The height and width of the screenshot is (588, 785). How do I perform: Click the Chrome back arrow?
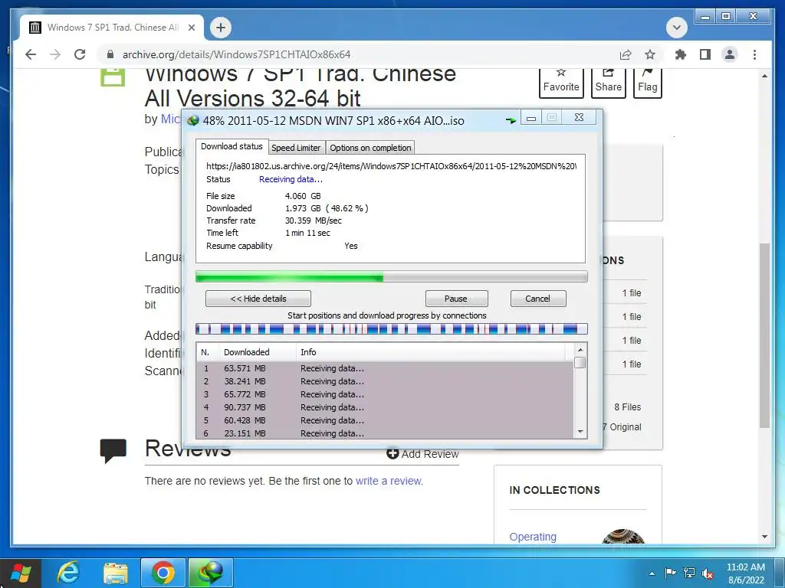31,54
